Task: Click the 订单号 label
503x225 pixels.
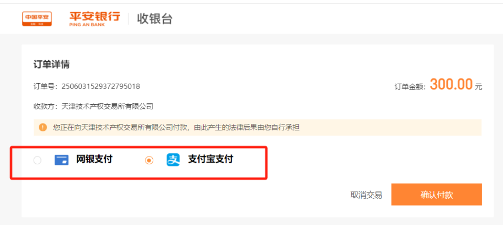Action: point(45,86)
